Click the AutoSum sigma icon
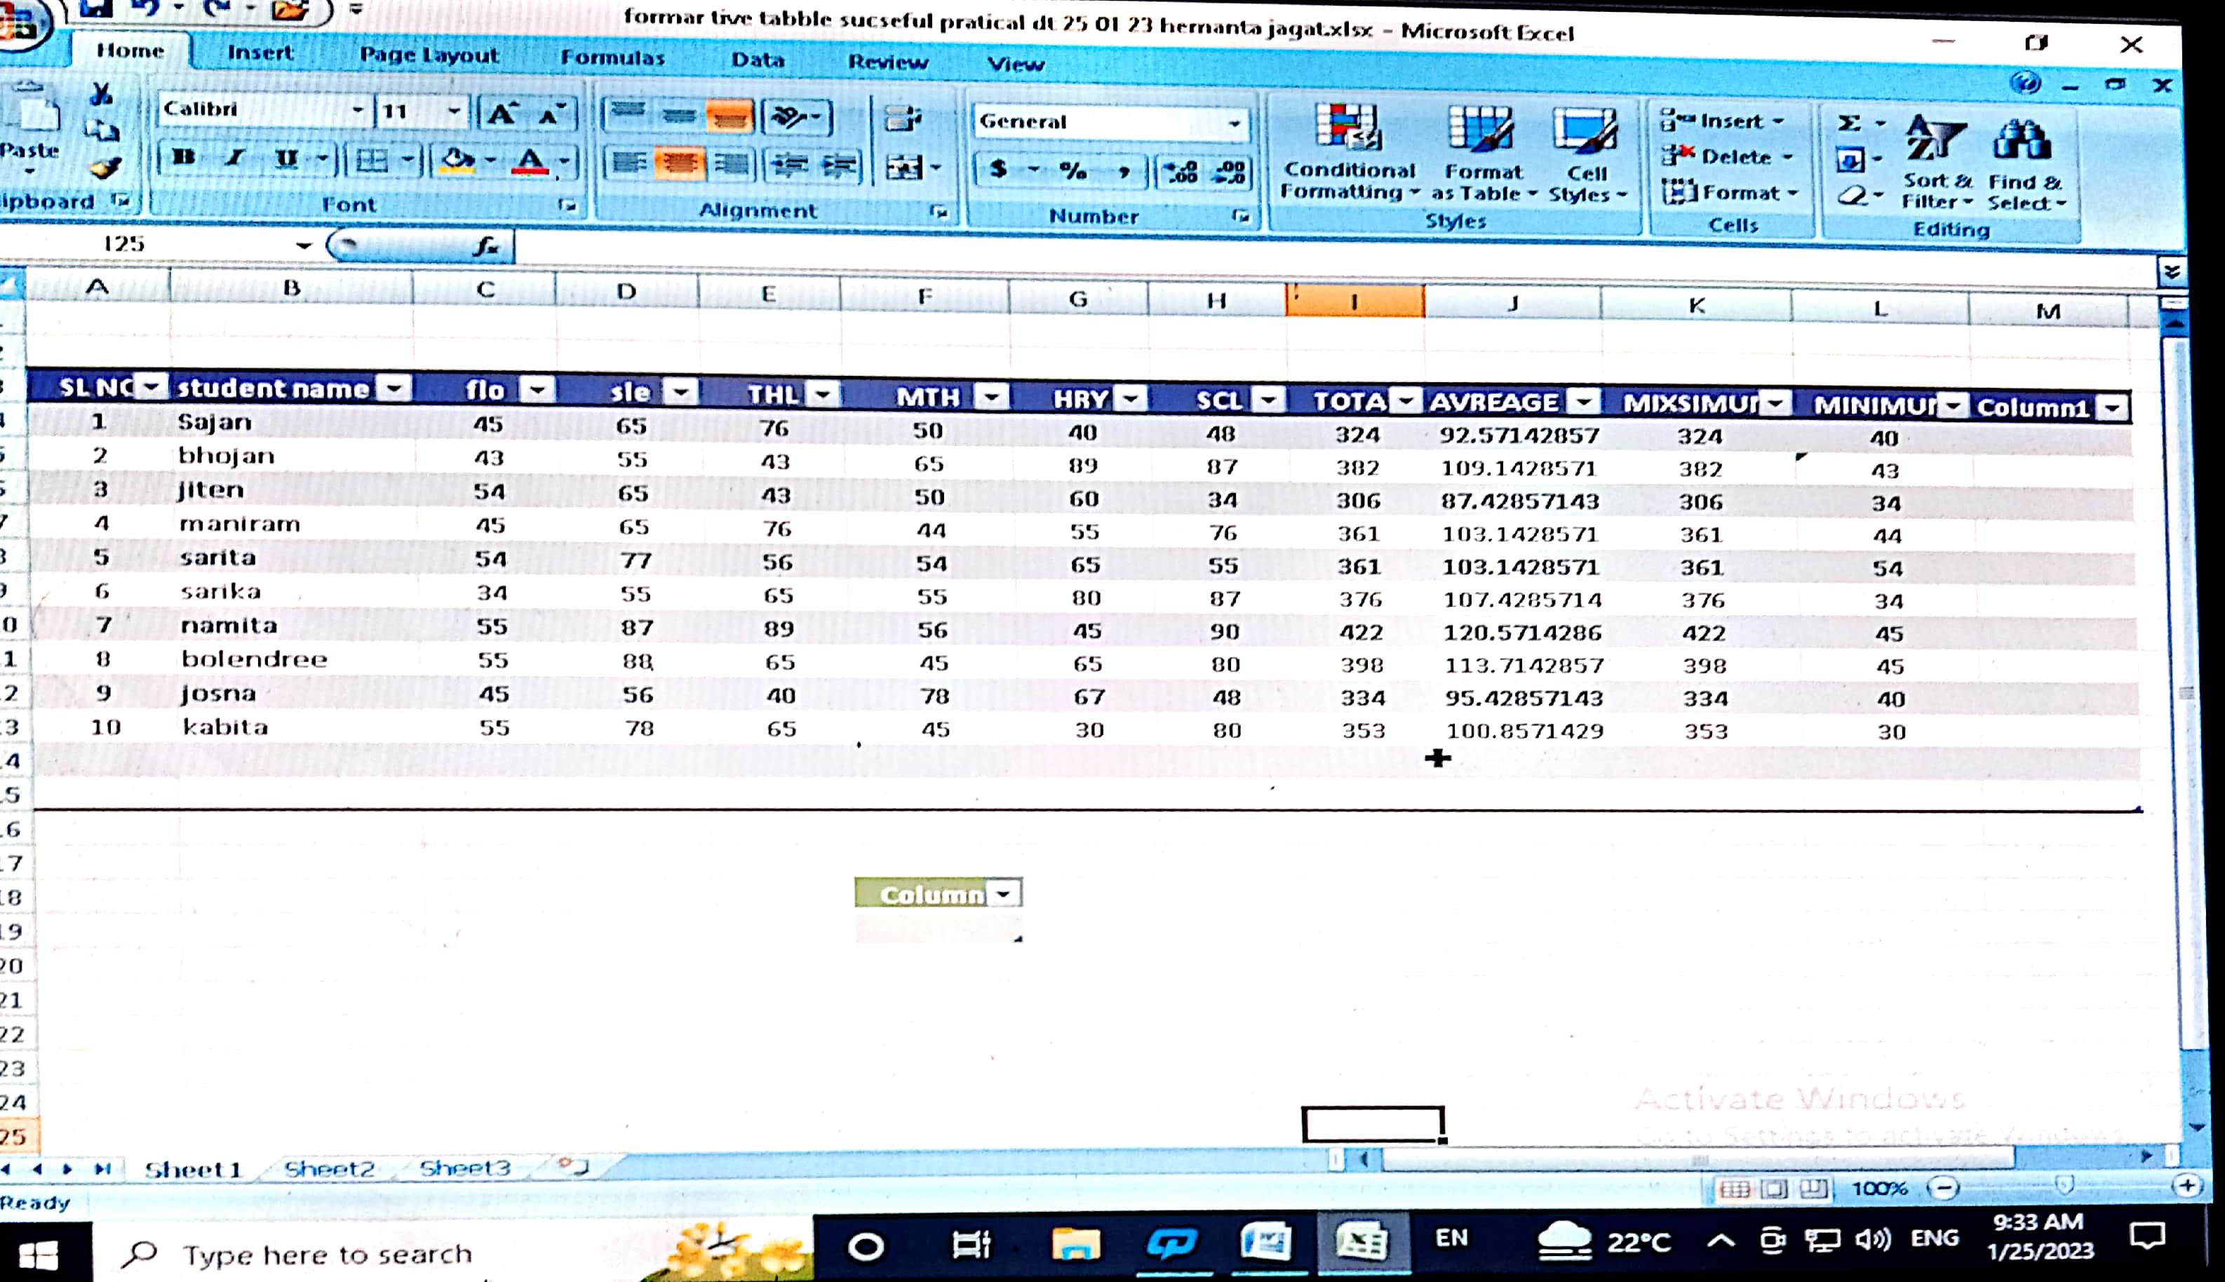2225x1282 pixels. (1850, 123)
